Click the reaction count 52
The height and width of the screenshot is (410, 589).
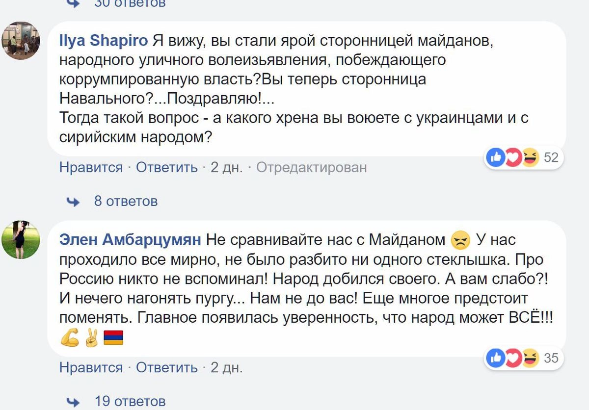pyautogui.click(x=551, y=157)
